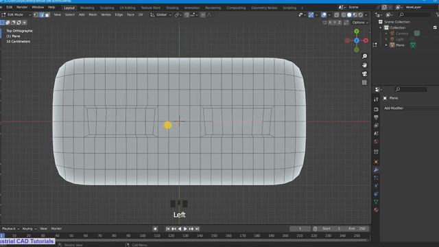
Task: Open Render properties tab icon
Action: [376, 109]
